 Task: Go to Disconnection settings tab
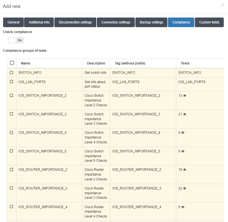[x=75, y=22]
